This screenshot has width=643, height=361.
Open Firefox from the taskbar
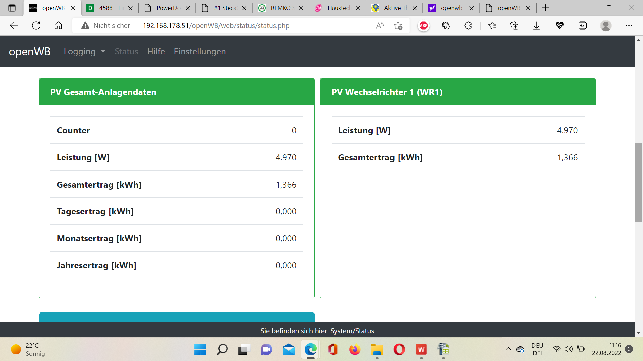355,350
